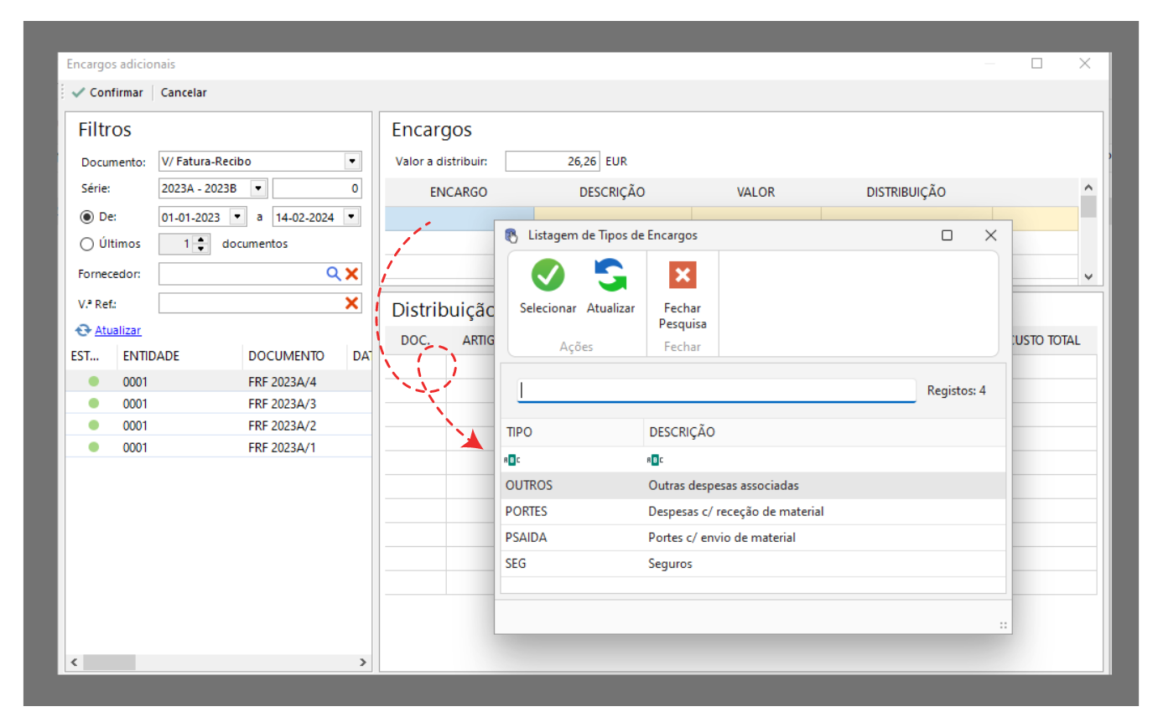
Task: Clear the Fornecedor field with red X
Action: click(352, 274)
